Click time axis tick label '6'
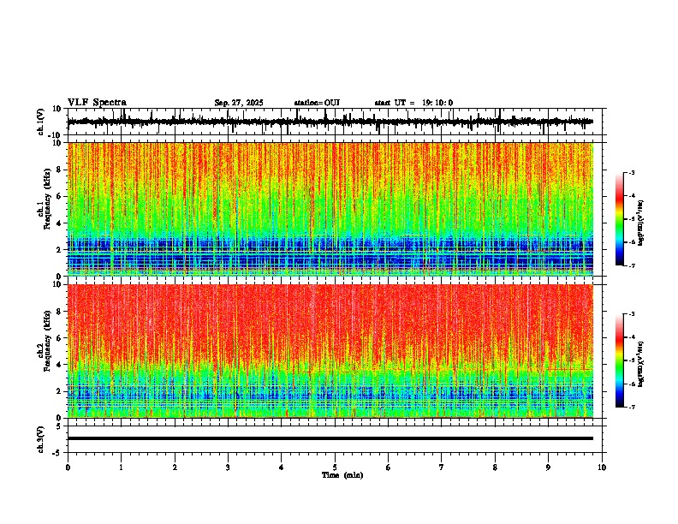 389,467
